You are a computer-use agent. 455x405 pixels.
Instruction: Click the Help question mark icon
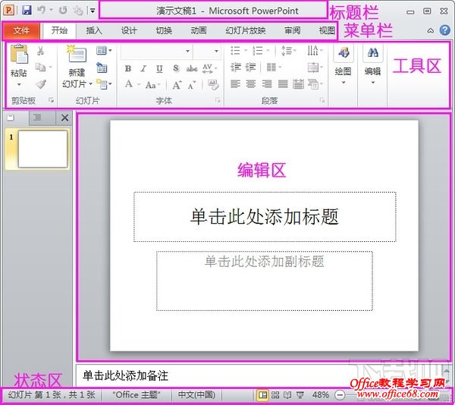click(x=445, y=30)
